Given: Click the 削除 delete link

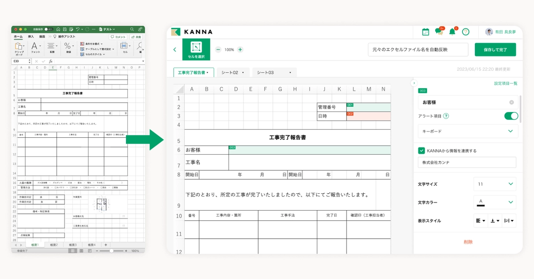Looking at the screenshot, I should pos(468,242).
